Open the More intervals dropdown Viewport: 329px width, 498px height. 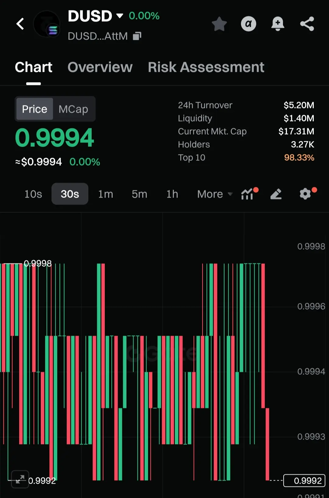point(215,194)
